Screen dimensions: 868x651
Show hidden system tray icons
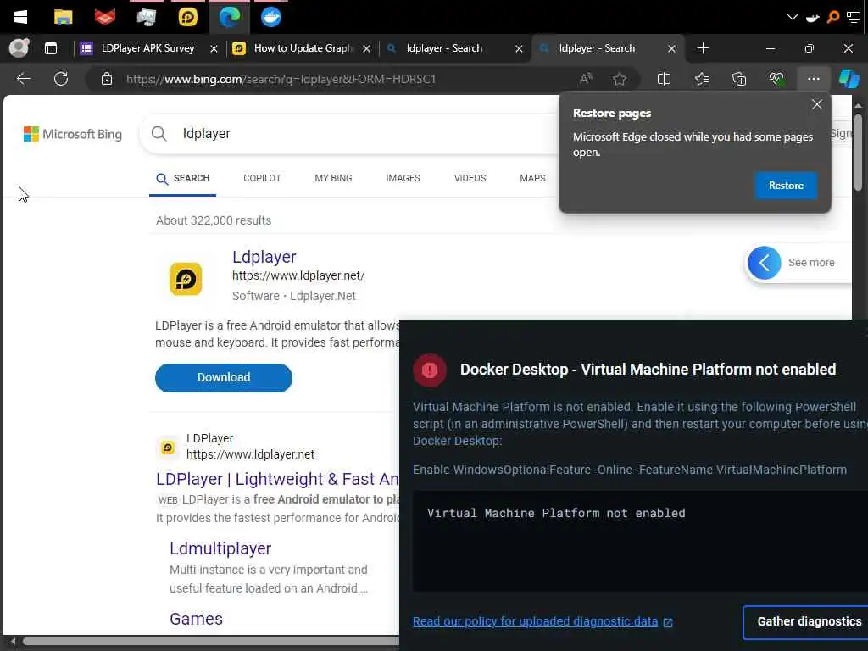point(793,17)
